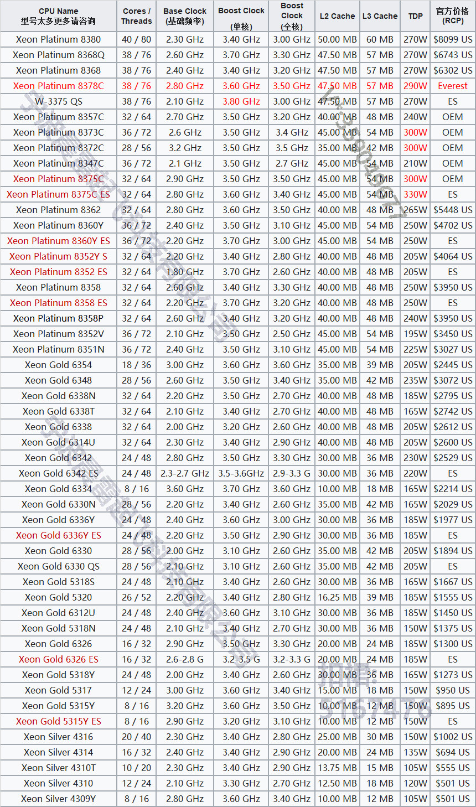Image resolution: width=476 pixels, height=807 pixels.
Task: Select the red "Xeon Platinum 8375C ES" name
Action: [x=58, y=194]
